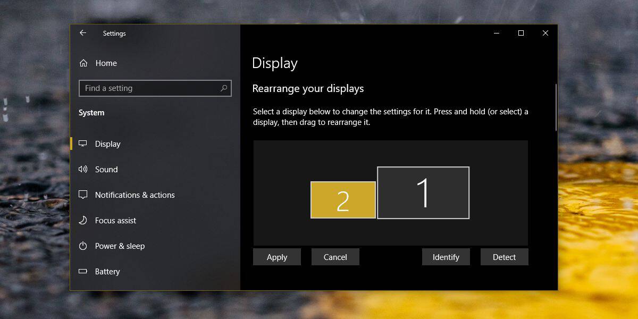Click the Cancel button
638x319 pixels.
[335, 257]
